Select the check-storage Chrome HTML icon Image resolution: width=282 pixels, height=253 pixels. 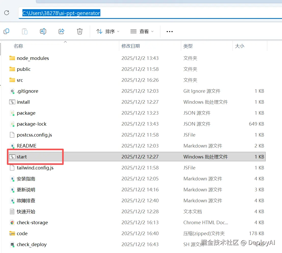coord(12,223)
